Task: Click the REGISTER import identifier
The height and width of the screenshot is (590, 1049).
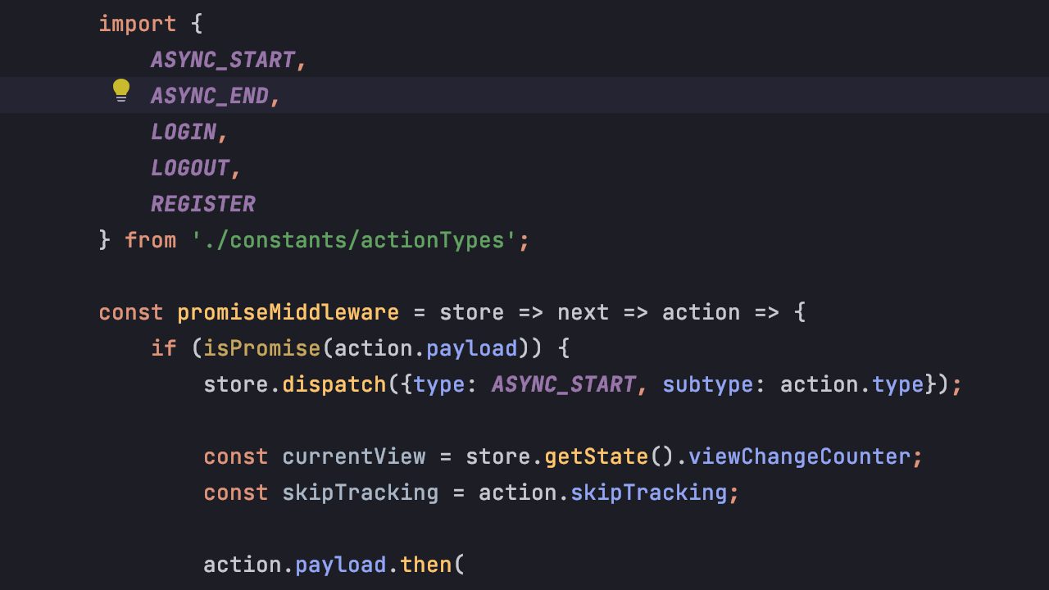Action: coord(203,204)
